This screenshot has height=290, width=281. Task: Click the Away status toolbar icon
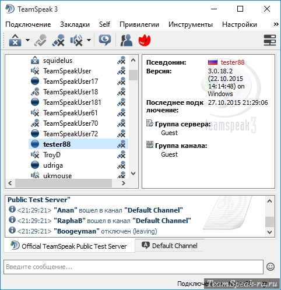pyautogui.click(x=15, y=40)
